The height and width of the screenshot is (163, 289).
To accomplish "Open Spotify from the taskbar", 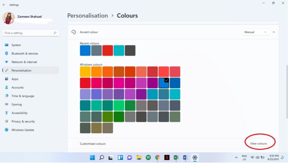I will pos(148,158).
